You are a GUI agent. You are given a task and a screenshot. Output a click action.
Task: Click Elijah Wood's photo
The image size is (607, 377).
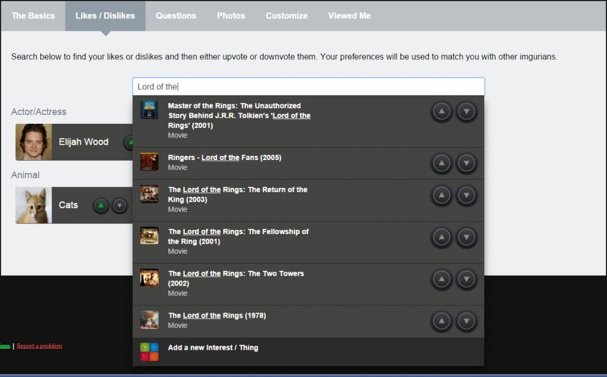coord(34,142)
